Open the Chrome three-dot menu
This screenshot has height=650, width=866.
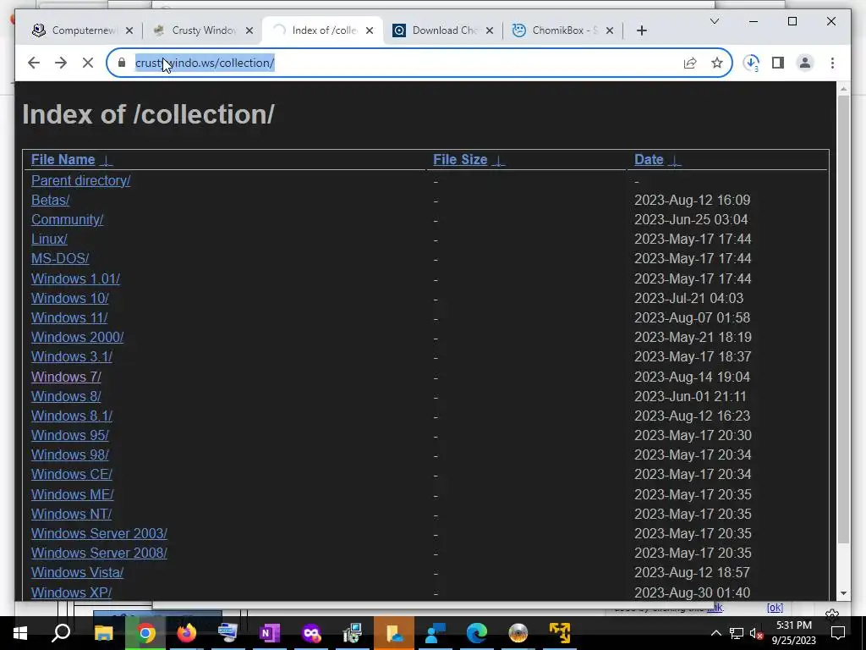tap(832, 63)
